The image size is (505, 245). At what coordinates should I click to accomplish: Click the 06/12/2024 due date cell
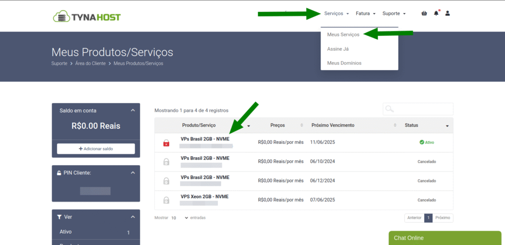tap(323, 180)
